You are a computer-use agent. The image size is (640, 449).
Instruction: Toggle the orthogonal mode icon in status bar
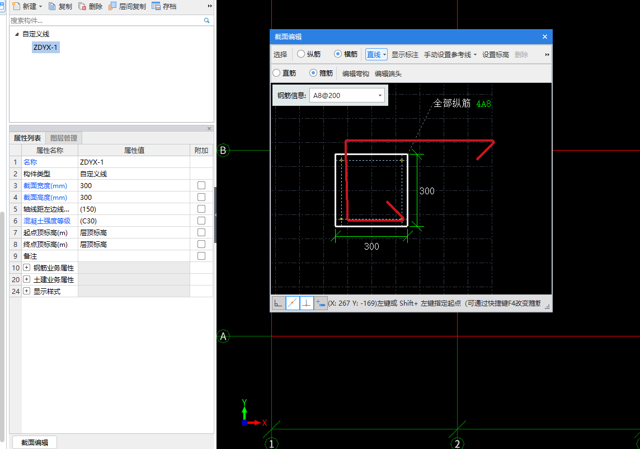279,303
